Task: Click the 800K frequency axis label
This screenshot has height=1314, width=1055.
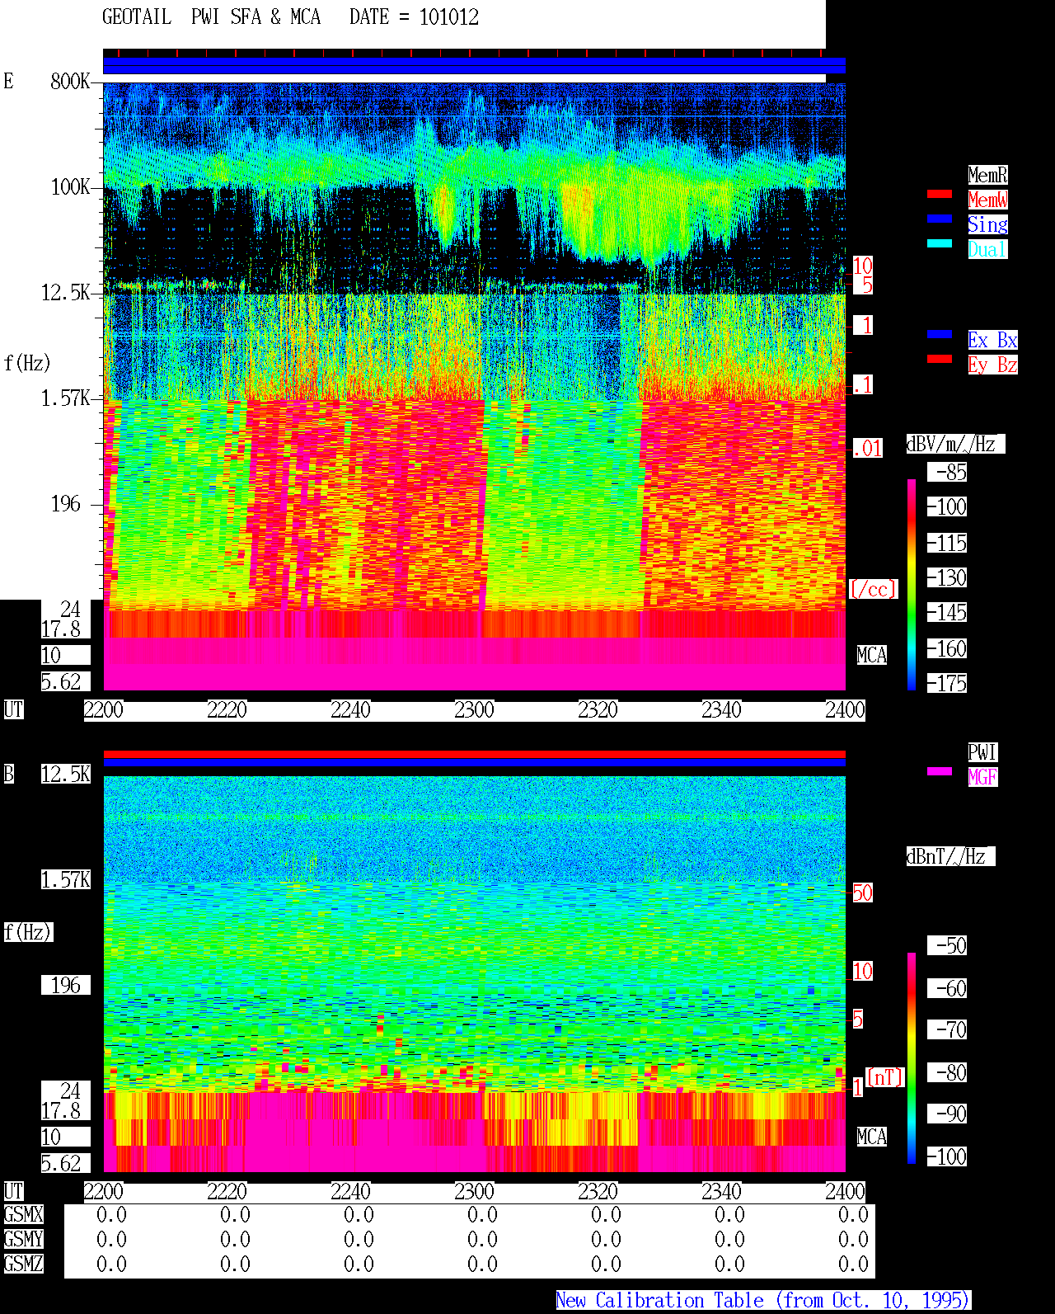Action: tap(70, 81)
